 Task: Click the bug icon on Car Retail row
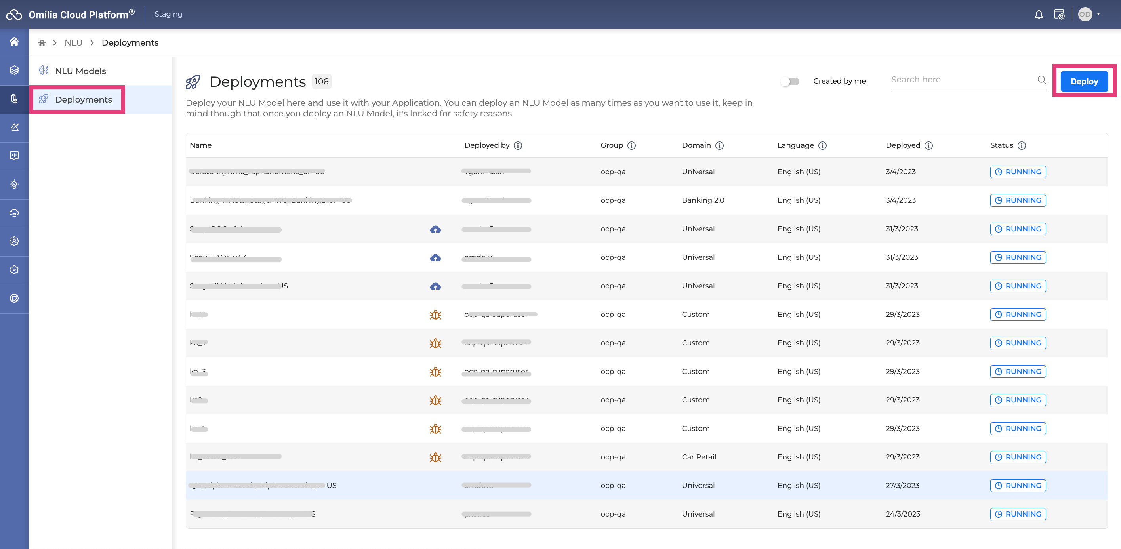point(435,457)
